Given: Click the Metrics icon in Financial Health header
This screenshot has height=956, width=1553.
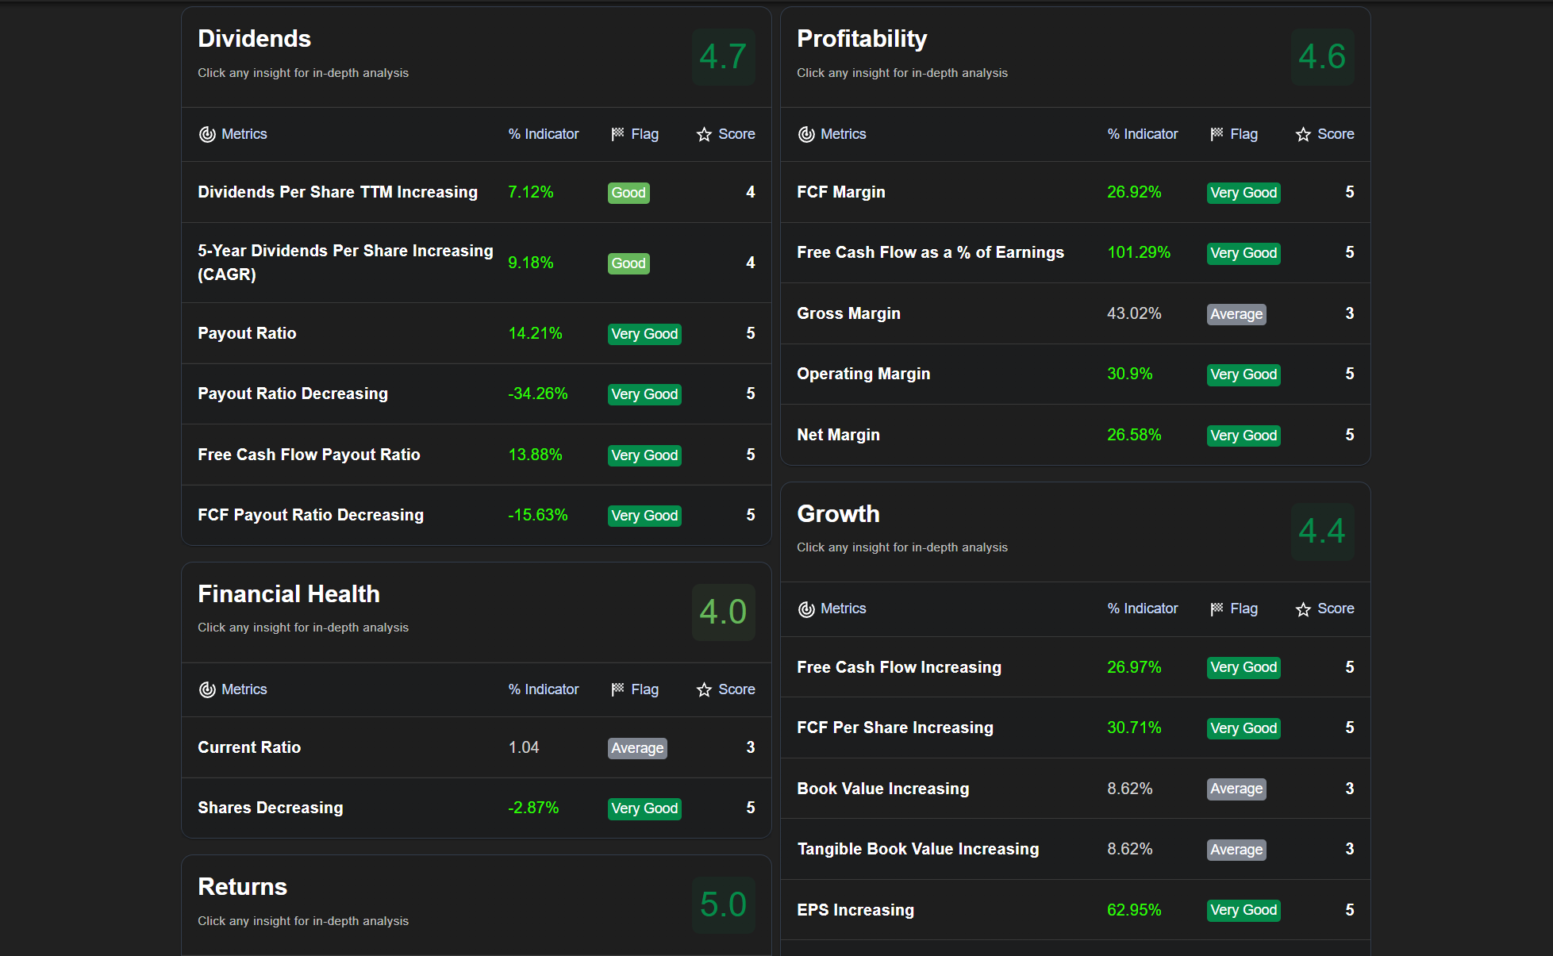Looking at the screenshot, I should point(207,690).
